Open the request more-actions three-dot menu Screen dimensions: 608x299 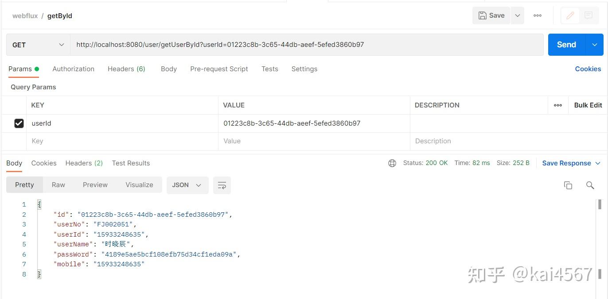537,15
